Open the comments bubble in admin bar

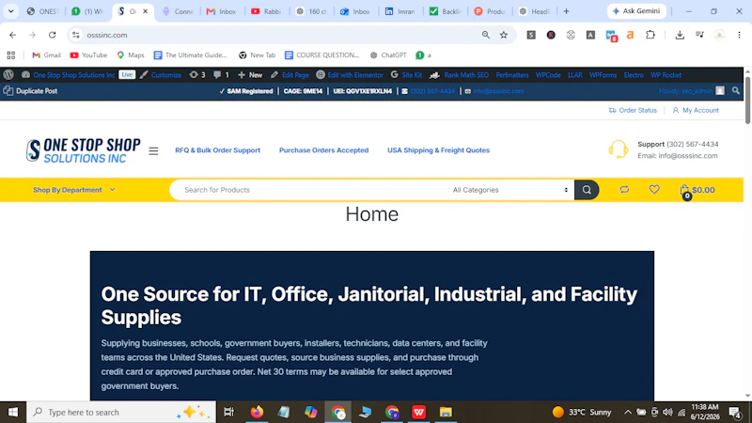tap(221, 75)
